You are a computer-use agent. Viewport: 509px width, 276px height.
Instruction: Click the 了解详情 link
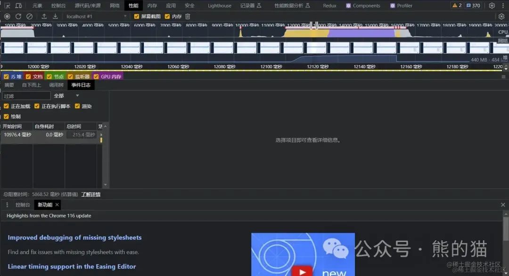[x=91, y=194]
